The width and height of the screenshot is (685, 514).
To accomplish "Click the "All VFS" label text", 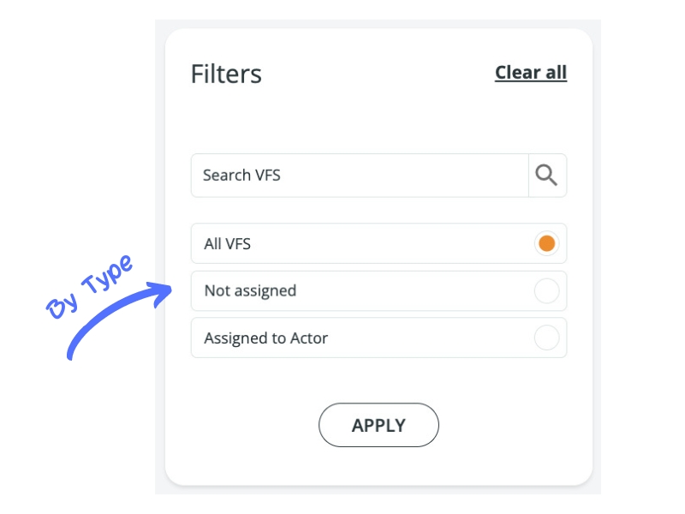I will 227,244.
